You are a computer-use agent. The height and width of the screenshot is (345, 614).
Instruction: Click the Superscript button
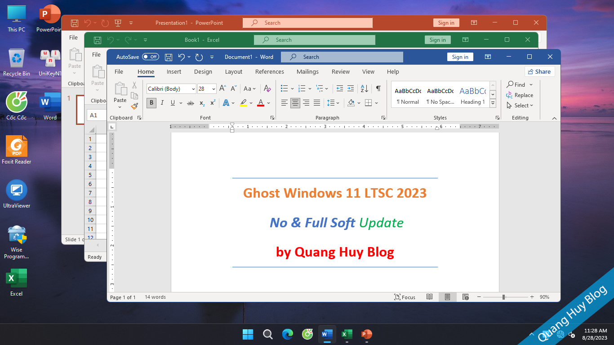[213, 103]
